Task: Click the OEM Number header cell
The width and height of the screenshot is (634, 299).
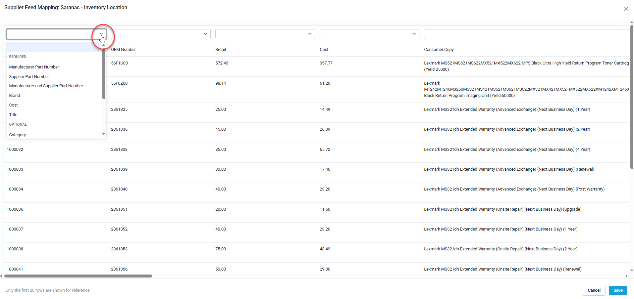Action: 124,50
